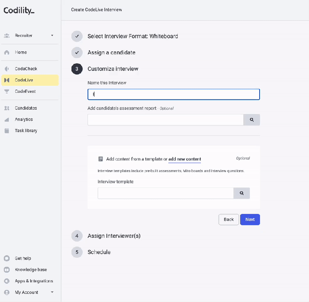Select Task library in the sidebar

point(6,130)
